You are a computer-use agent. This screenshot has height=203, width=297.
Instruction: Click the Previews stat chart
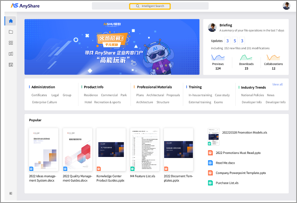pos(218,58)
